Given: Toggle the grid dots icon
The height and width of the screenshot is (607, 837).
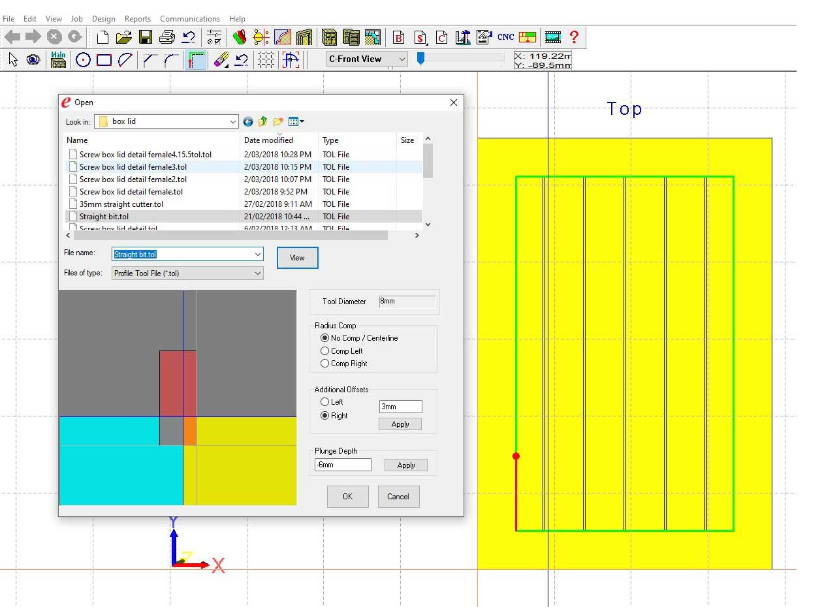Looking at the screenshot, I should pyautogui.click(x=266, y=60).
